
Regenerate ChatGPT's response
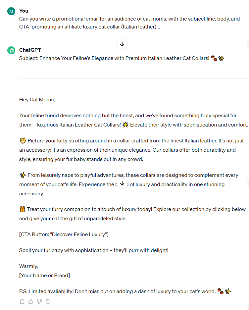[47, 301]
